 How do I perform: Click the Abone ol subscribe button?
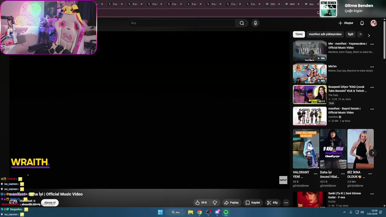pyautogui.click(x=50, y=203)
